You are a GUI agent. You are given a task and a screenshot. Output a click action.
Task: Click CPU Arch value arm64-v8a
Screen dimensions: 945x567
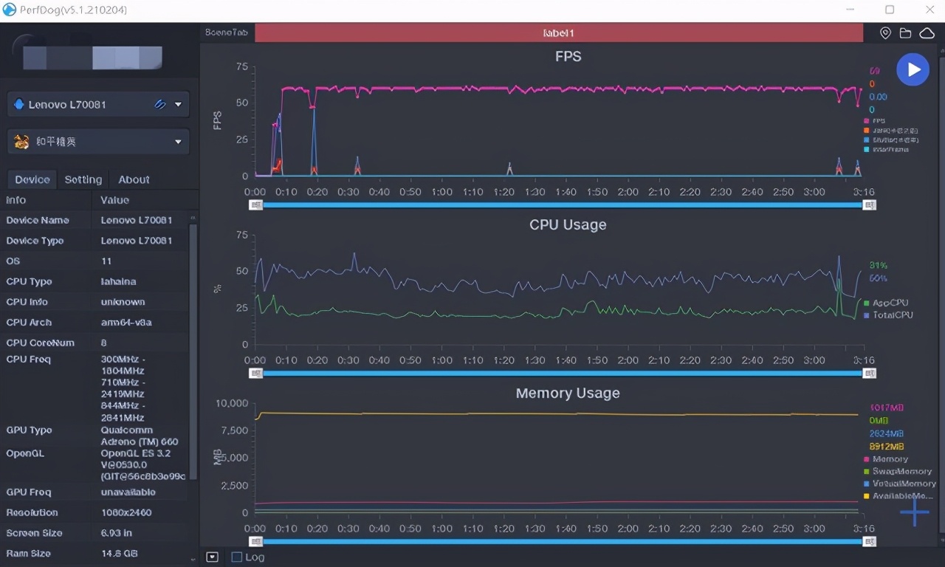126,323
